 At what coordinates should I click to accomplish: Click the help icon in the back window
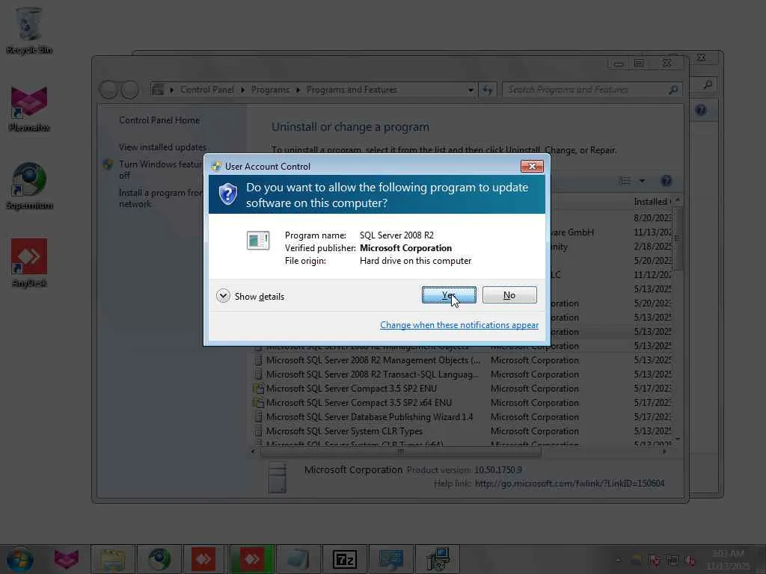pyautogui.click(x=701, y=111)
